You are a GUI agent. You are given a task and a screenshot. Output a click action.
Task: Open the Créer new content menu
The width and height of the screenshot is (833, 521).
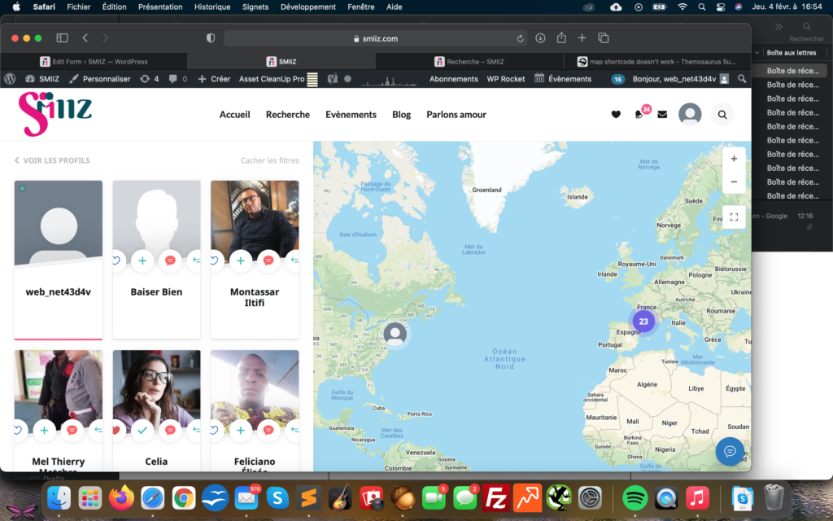214,79
